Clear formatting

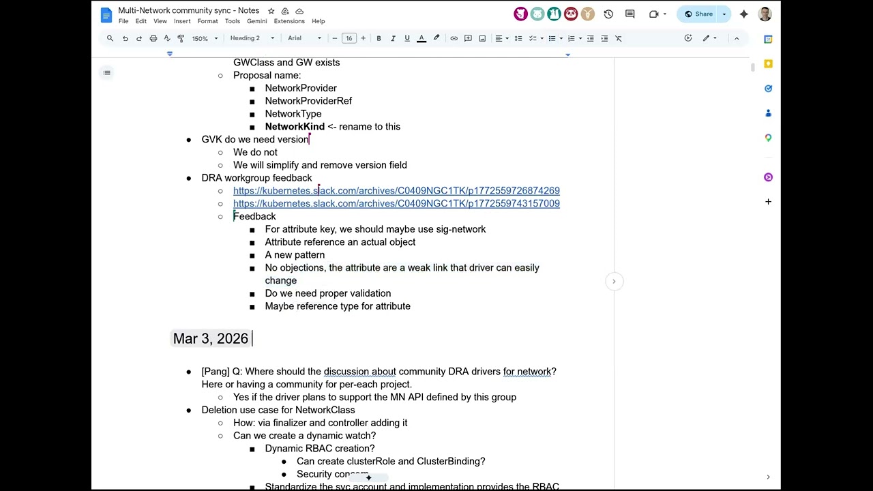pos(619,38)
